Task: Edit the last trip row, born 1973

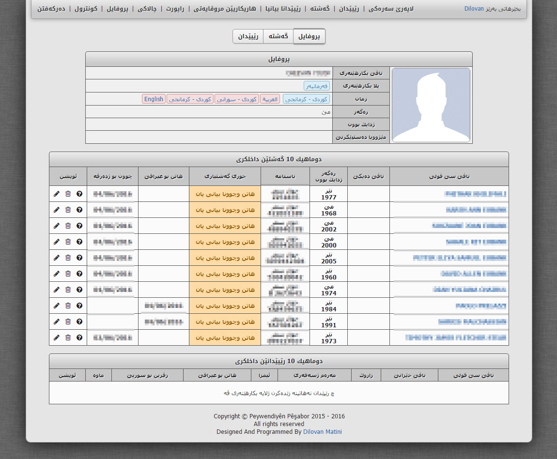Action: tap(57, 337)
